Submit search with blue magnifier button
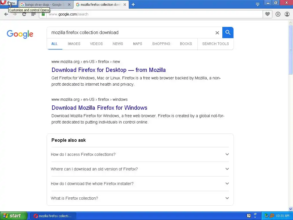This screenshot has height=220, width=293. click(228, 33)
